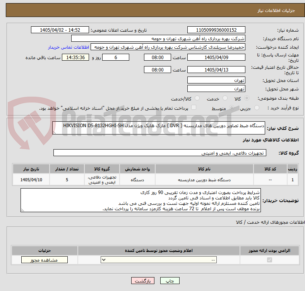This screenshot has height=291, width=305.
Task: Click the resize handle of buyer notes box
Action: (22, 210)
